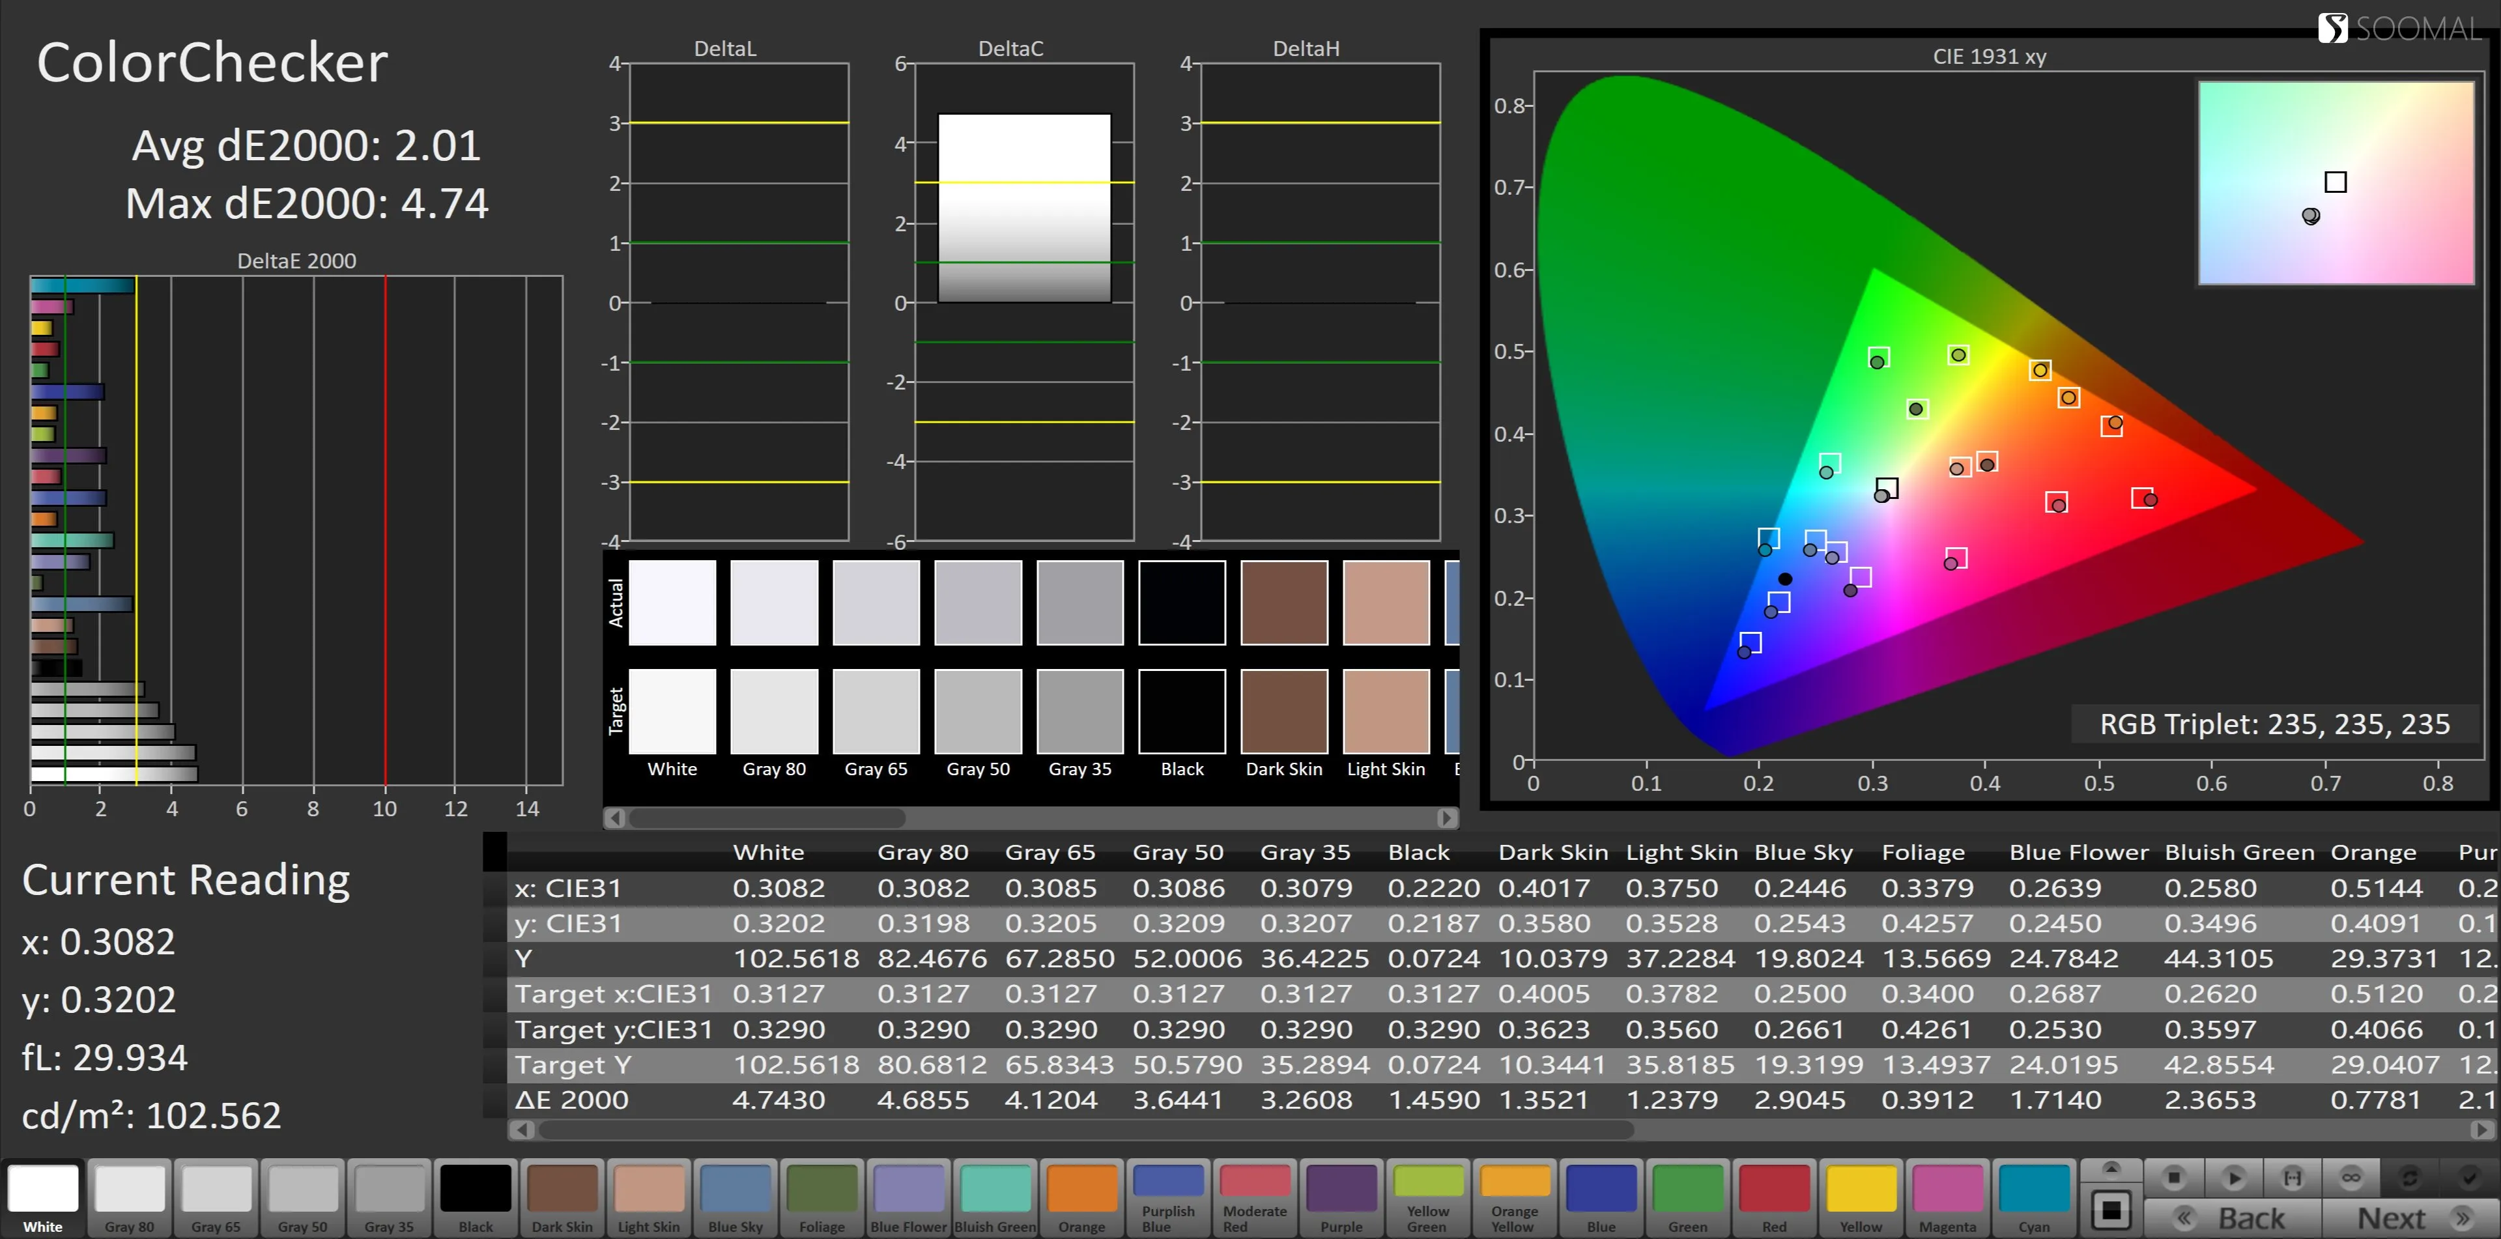Click the Dark Skin ΔE value 1.3521
The image size is (2501, 1239).
(1544, 1100)
